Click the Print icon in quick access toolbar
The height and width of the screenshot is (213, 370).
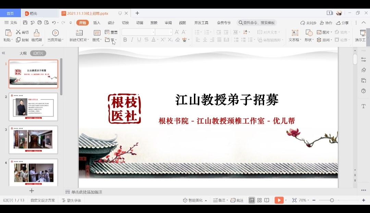pos(39,23)
